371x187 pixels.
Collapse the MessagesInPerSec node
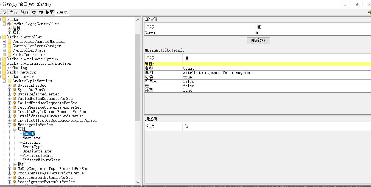tap(9, 125)
